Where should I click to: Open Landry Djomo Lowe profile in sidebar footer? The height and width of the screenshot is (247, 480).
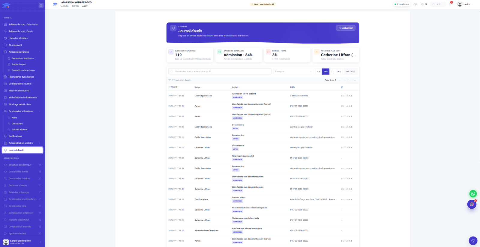point(22,242)
